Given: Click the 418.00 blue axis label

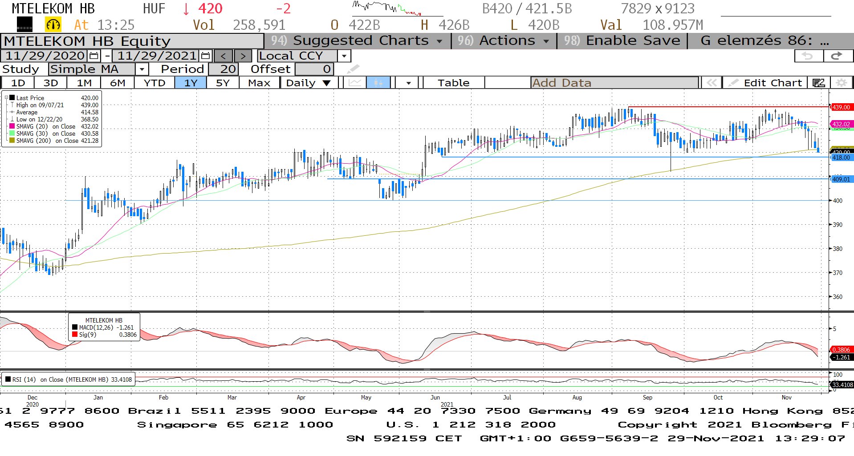Looking at the screenshot, I should [841, 157].
